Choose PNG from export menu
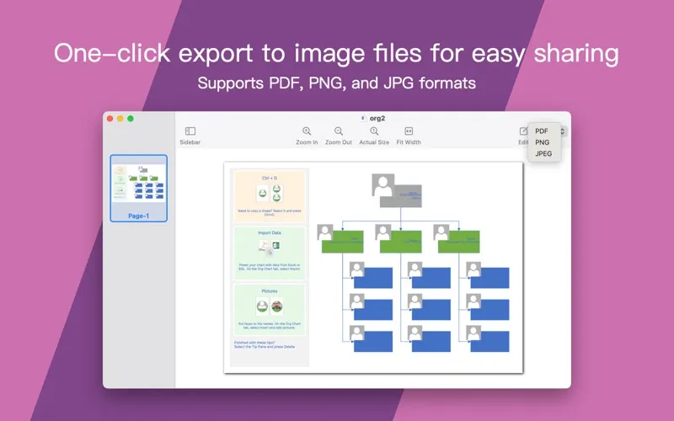674x421 pixels. [542, 142]
